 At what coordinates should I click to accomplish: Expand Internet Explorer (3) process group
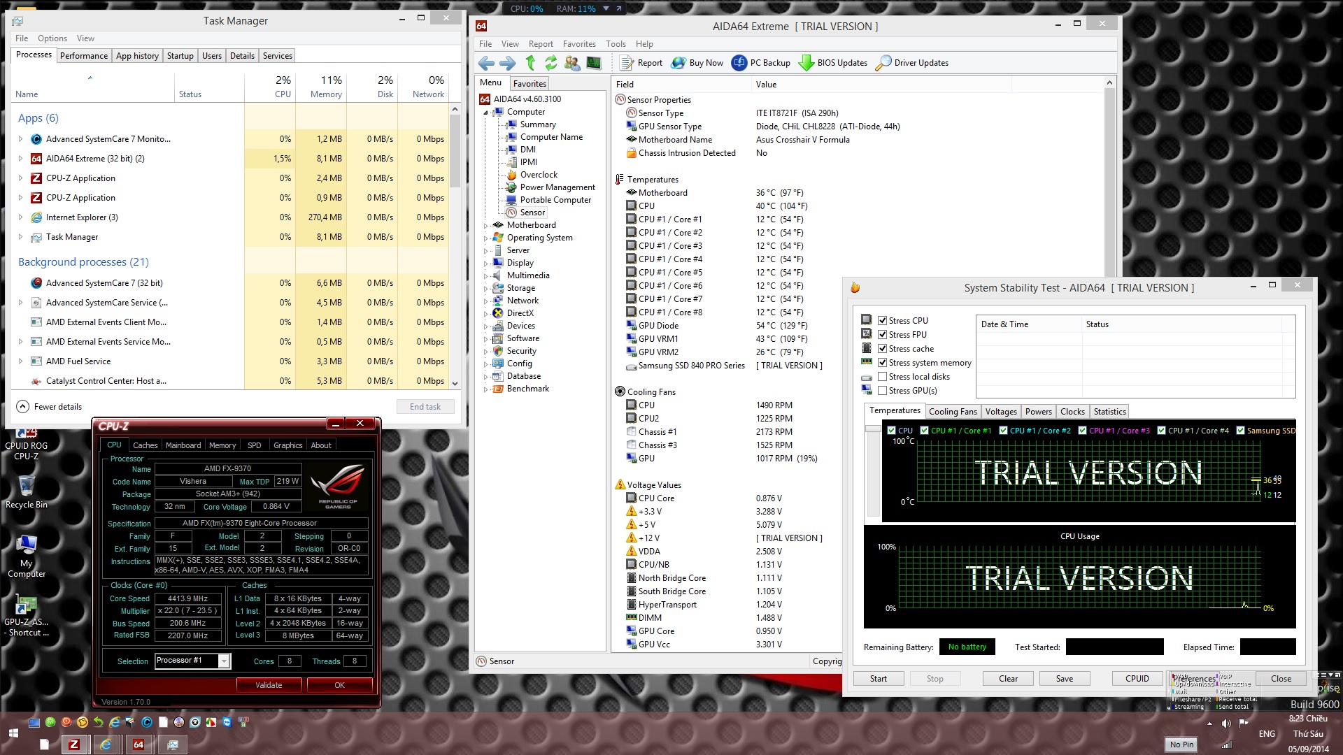[x=20, y=217]
